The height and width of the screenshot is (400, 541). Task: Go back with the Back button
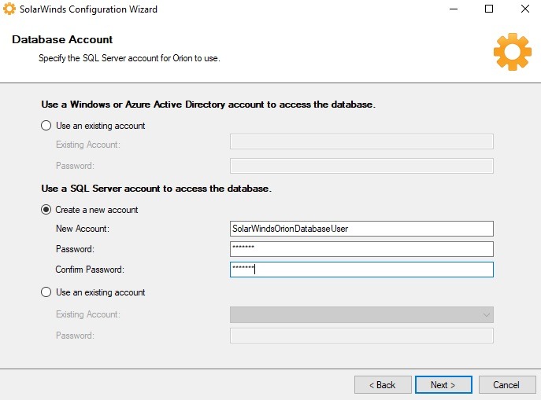point(383,385)
